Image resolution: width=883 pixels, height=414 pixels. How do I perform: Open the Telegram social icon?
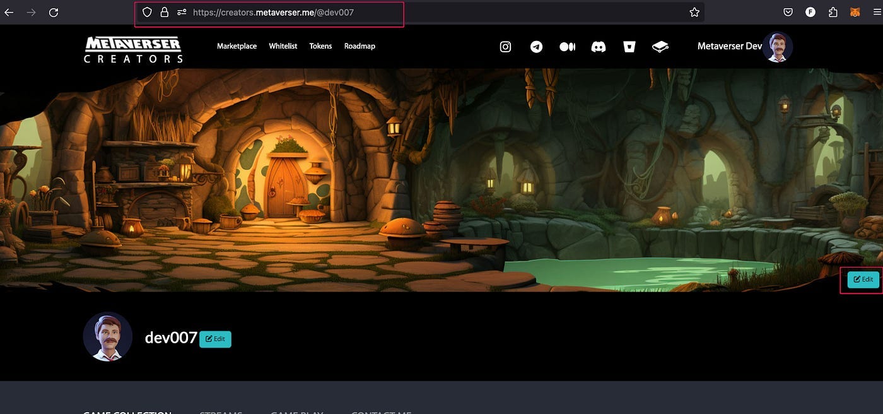coord(536,47)
